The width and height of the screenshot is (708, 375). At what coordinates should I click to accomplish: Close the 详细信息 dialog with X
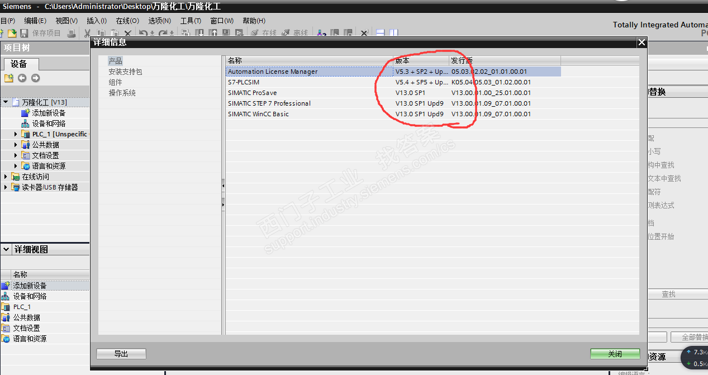(642, 42)
